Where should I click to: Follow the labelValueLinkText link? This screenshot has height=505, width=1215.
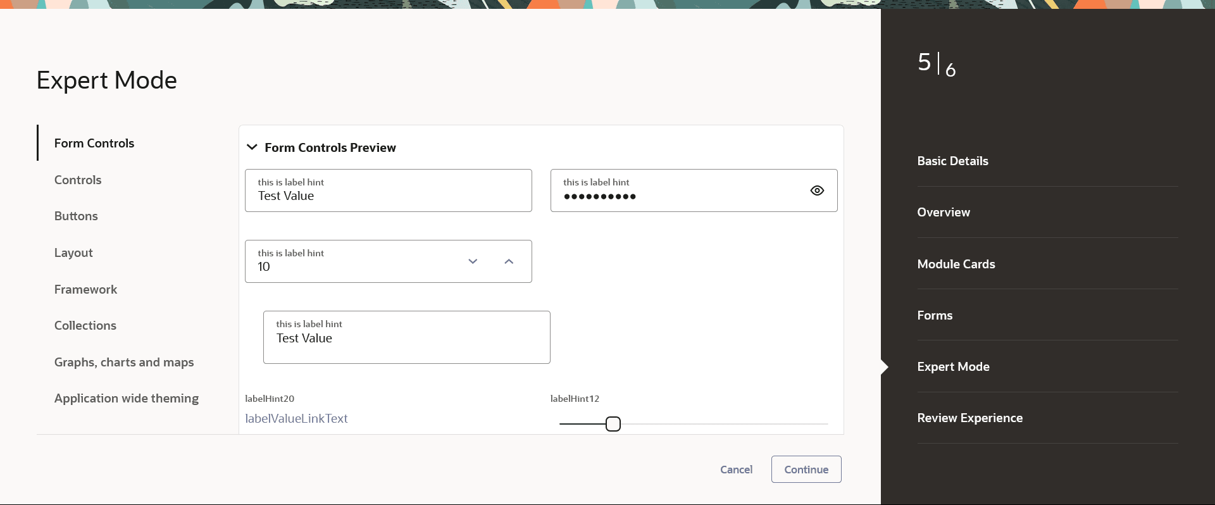click(x=296, y=418)
